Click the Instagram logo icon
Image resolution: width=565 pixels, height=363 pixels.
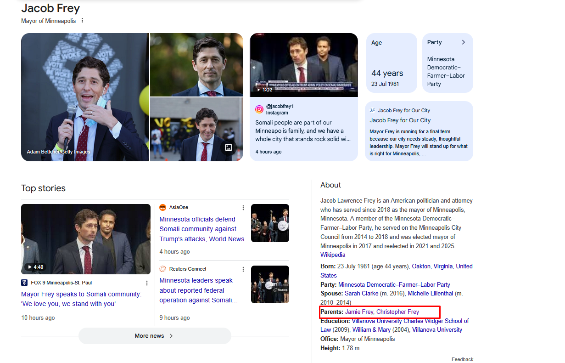click(x=259, y=109)
